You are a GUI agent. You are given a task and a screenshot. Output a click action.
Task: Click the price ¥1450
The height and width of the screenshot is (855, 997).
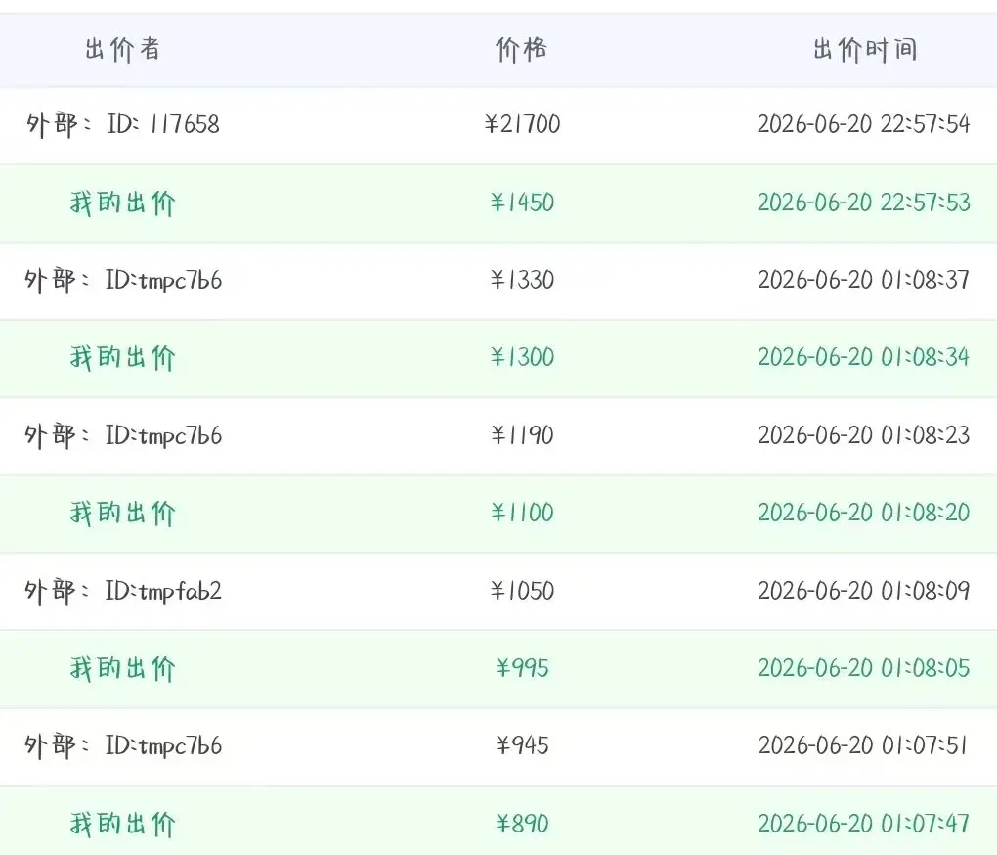pyautogui.click(x=522, y=202)
